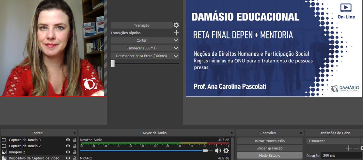Click the Desktop Áudio level meter
This screenshot has height=160, width=363.
coord(155,144)
